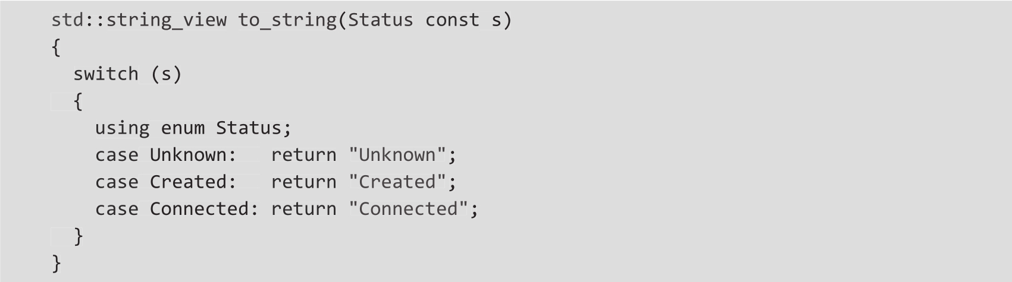Click the Unknown case label
1012x282 pixels.
pyautogui.click(x=188, y=155)
